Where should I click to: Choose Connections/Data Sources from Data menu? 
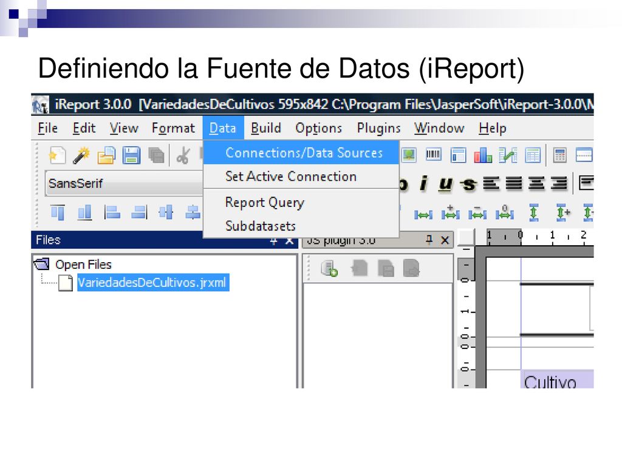coord(301,153)
